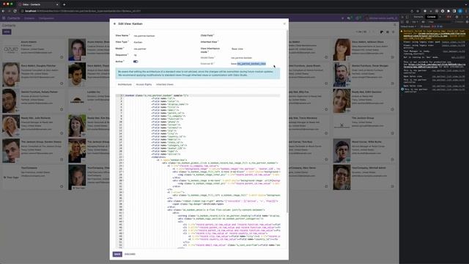
Task: Reload the browser page
Action: 15,11
